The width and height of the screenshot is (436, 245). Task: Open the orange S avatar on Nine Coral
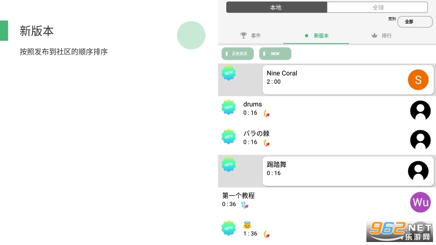click(418, 80)
